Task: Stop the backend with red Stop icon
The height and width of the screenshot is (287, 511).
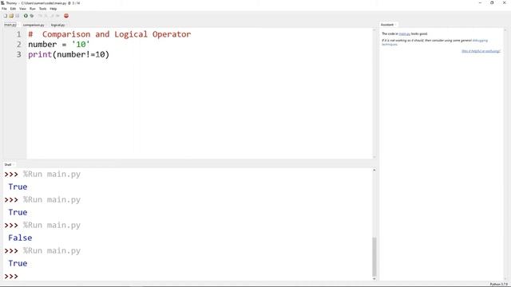Action: (x=66, y=16)
